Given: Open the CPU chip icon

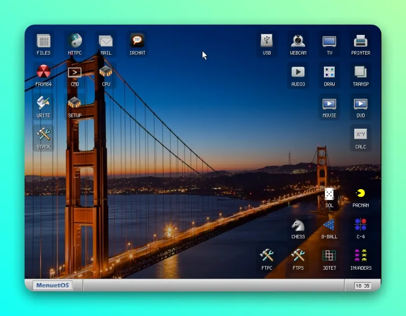Looking at the screenshot, I should [x=106, y=76].
